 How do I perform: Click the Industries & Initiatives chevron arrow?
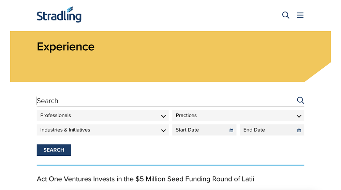[x=163, y=131]
